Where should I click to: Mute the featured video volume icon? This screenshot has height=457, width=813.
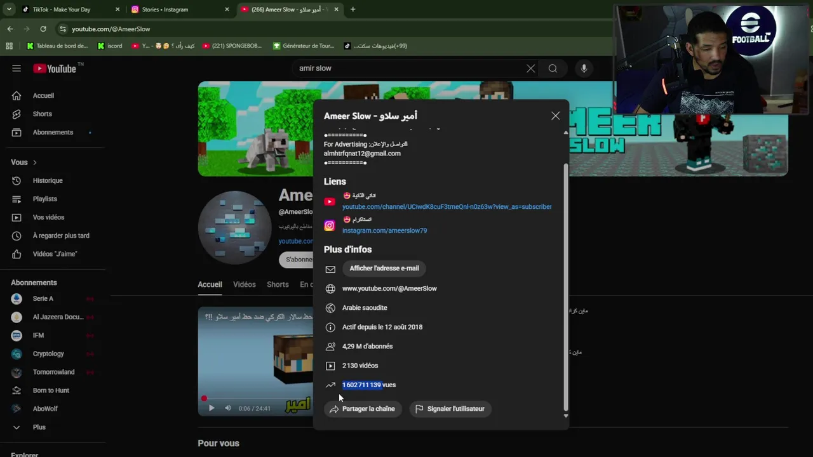click(228, 408)
